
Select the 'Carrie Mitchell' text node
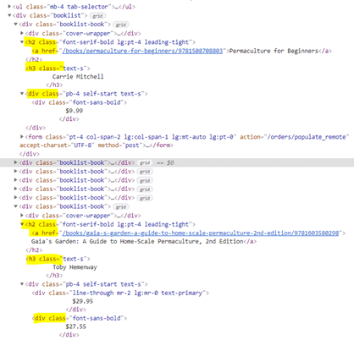coord(78,76)
